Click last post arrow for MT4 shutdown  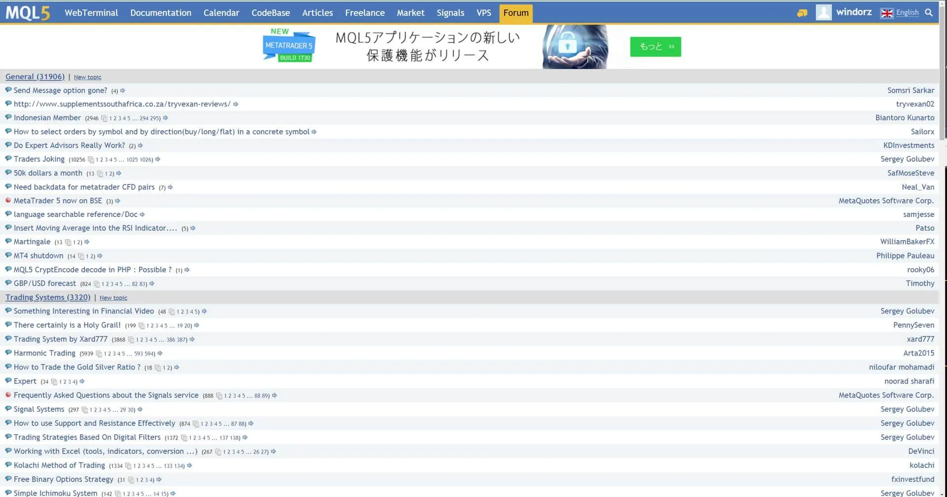[100, 256]
